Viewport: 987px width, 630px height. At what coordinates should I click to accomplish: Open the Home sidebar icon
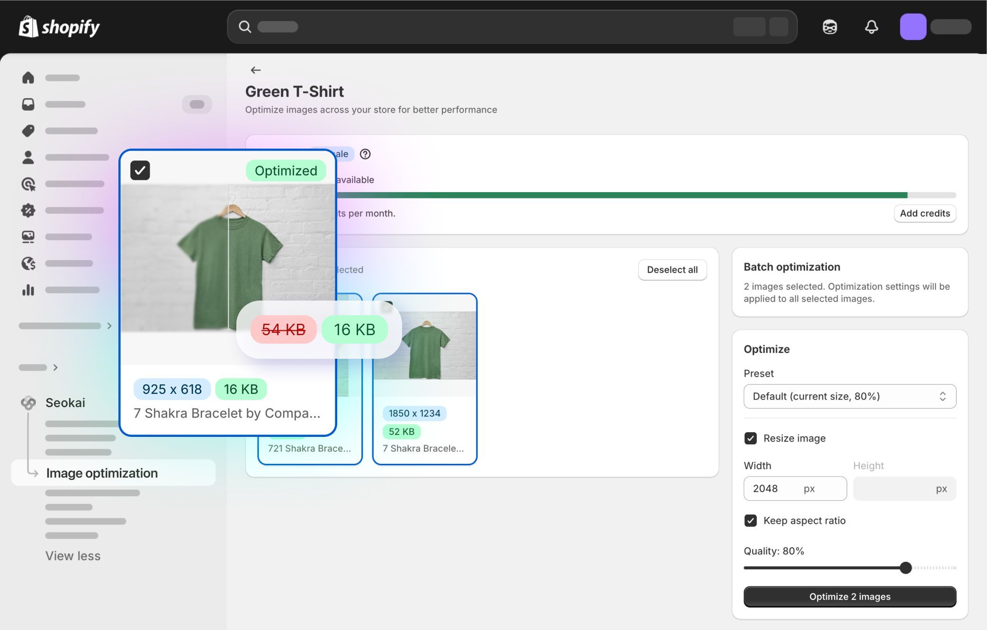coord(28,78)
